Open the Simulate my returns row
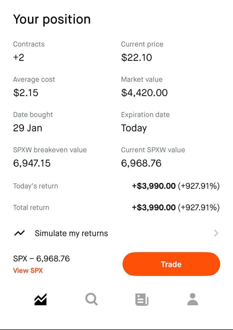 point(116,233)
